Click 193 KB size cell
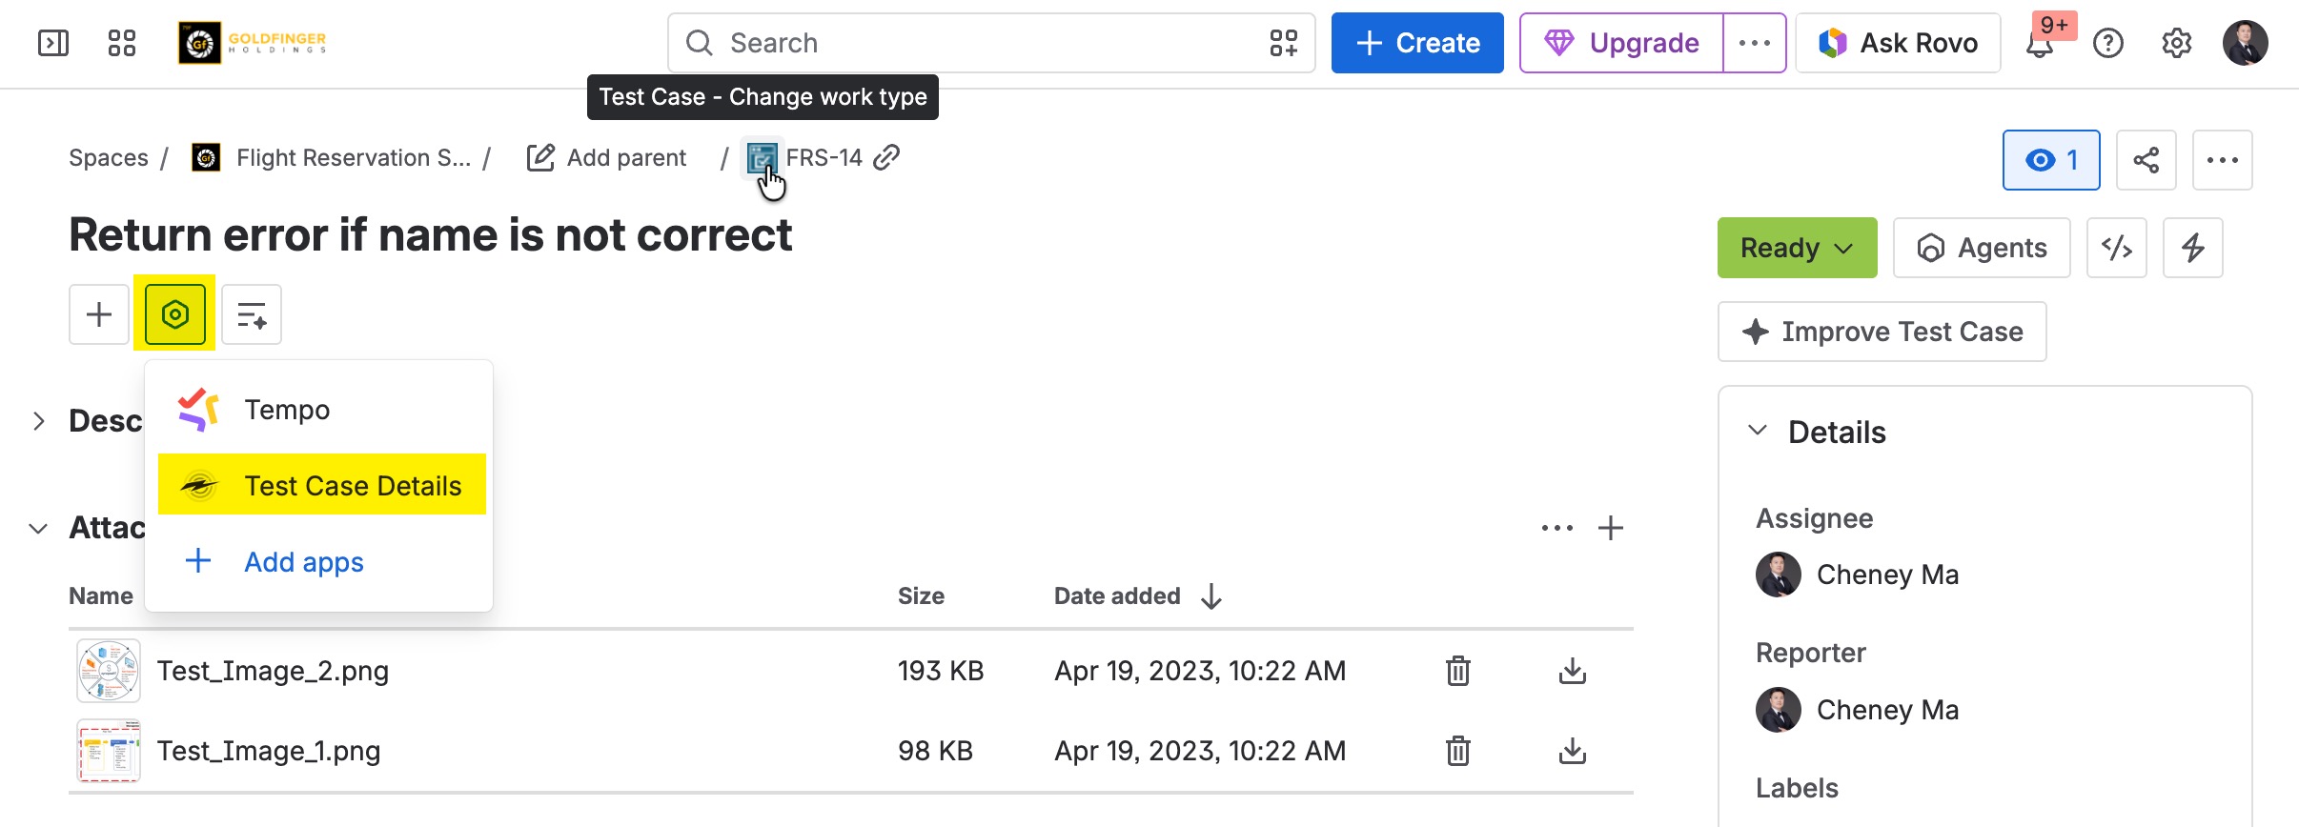The height and width of the screenshot is (827, 2299). click(941, 671)
